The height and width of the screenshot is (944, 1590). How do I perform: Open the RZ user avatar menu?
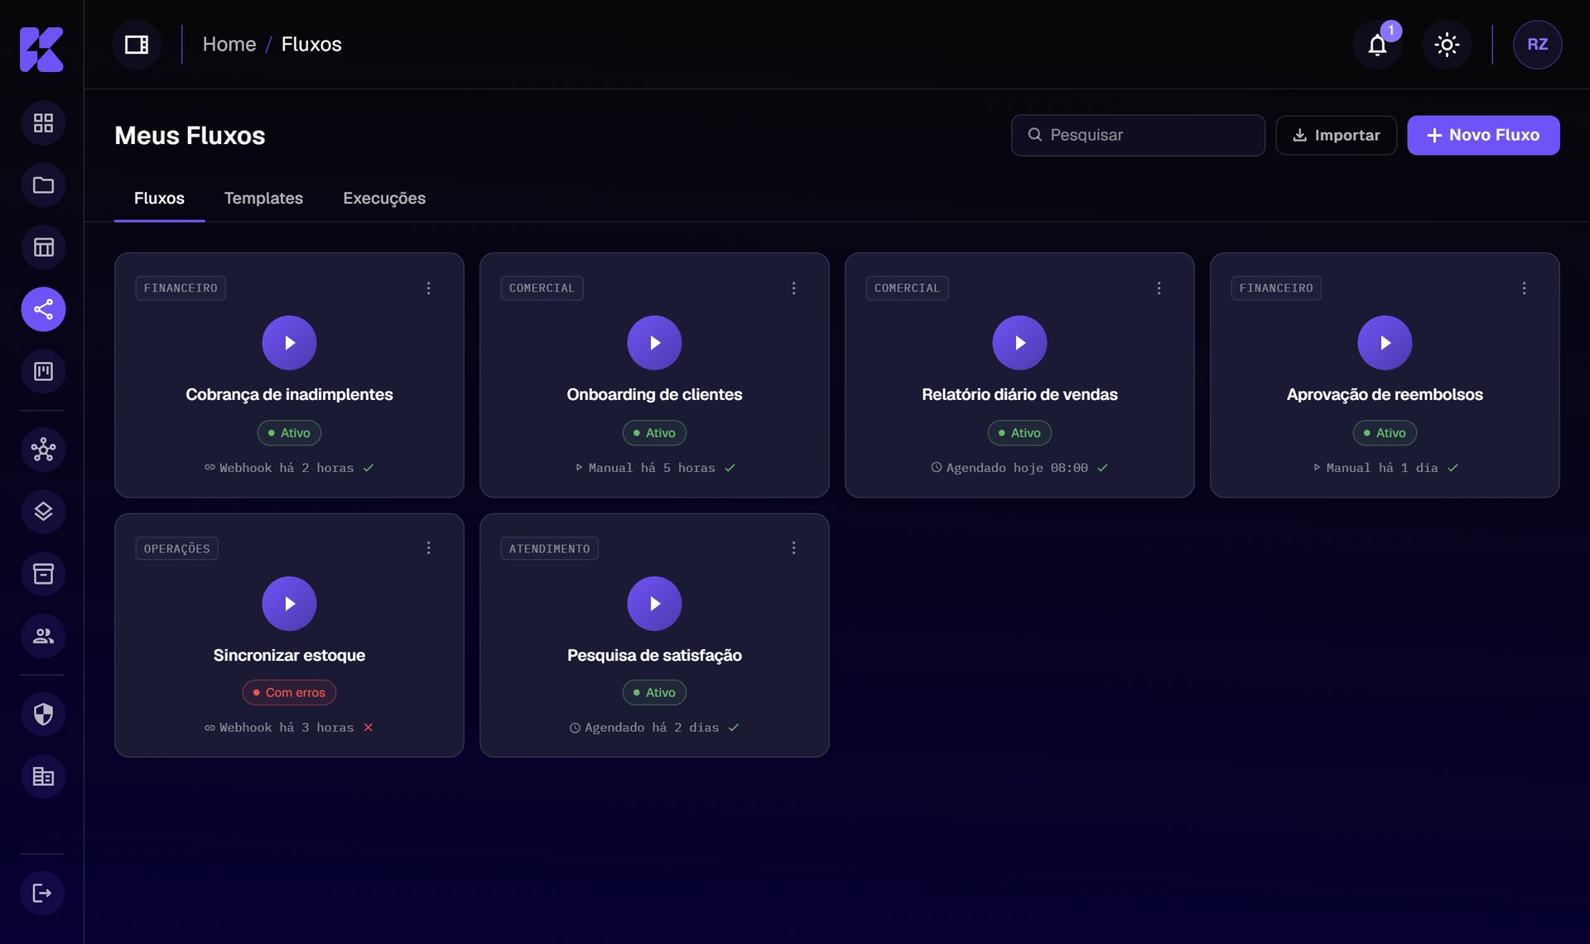pos(1537,45)
